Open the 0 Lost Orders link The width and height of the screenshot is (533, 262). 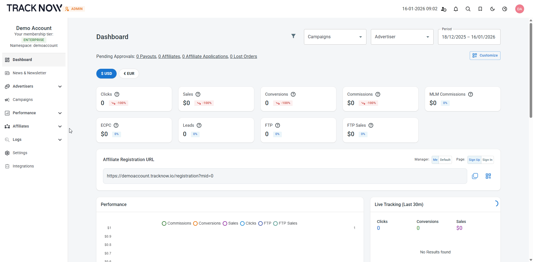coord(243,56)
